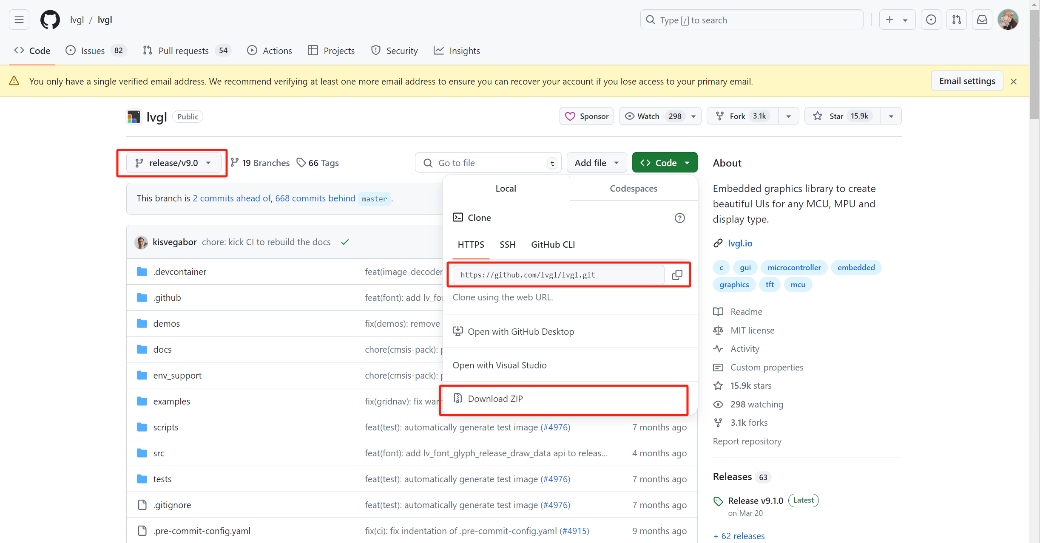Open the Projects tab

pos(331,51)
